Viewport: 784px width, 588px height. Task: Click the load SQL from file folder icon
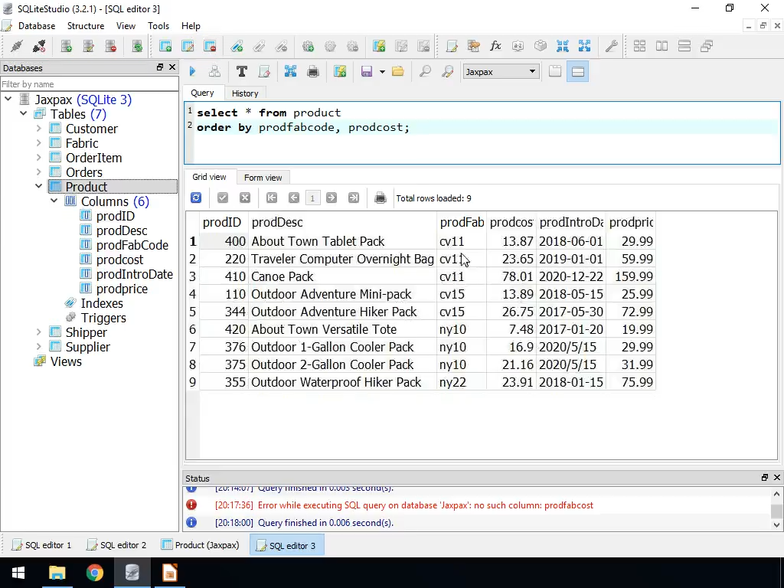(x=397, y=71)
